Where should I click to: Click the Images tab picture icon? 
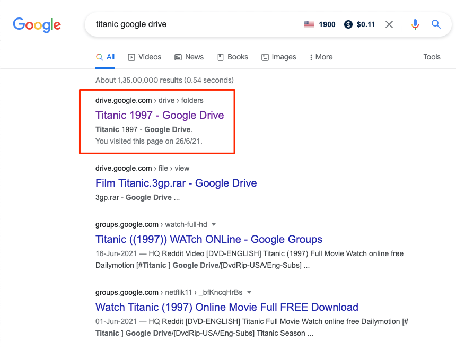pyautogui.click(x=265, y=57)
